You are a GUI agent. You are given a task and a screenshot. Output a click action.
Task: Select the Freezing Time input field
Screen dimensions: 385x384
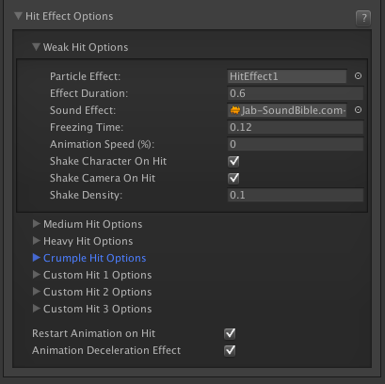pos(296,127)
